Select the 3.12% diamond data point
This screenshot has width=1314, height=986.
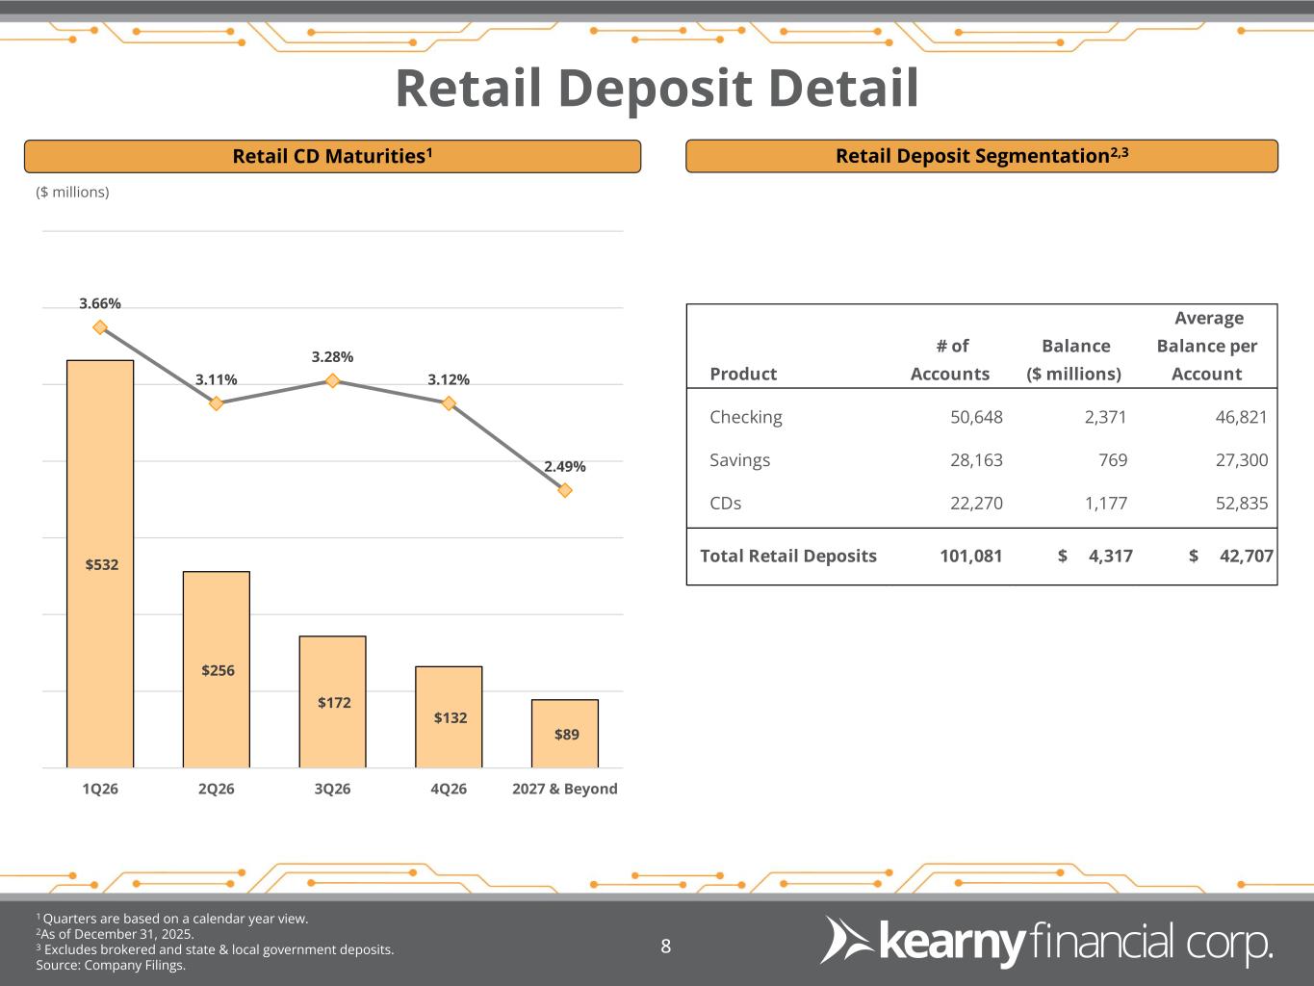pos(449,403)
